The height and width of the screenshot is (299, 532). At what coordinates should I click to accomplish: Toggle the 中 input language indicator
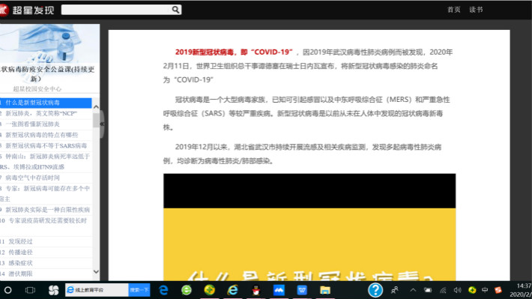[485, 290]
